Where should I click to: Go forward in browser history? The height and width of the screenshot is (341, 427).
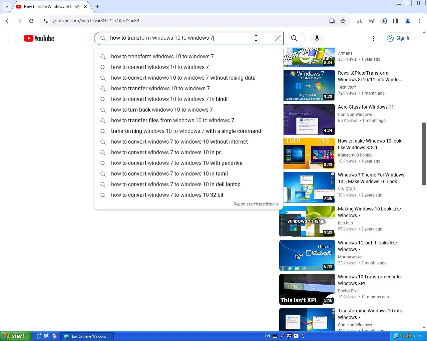click(19, 21)
